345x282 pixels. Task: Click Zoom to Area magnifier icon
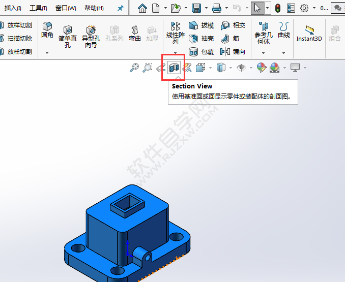click(148, 68)
